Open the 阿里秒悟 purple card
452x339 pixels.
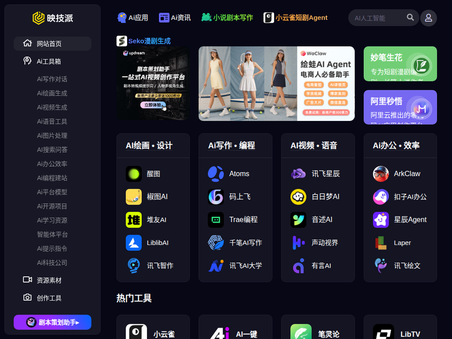(x=400, y=107)
